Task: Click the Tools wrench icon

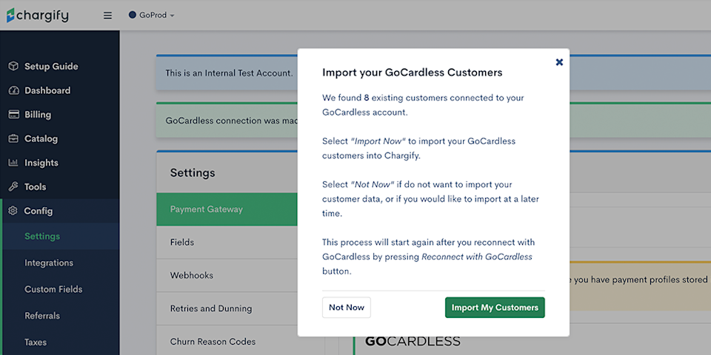Action: (x=13, y=186)
